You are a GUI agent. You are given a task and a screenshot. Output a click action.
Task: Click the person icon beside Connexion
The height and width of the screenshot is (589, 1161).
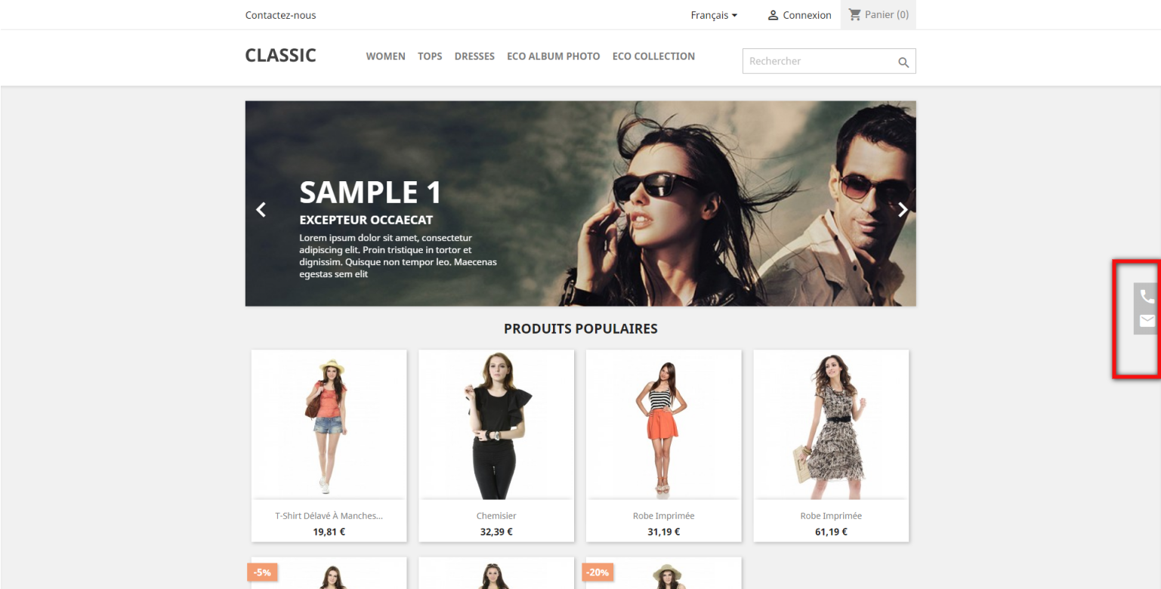point(773,15)
